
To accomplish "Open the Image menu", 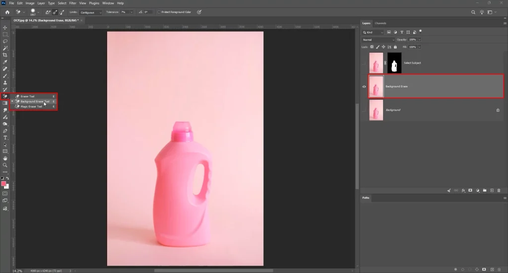I will [x=30, y=3].
